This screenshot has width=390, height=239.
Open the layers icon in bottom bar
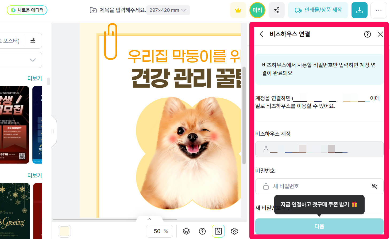(x=186, y=231)
